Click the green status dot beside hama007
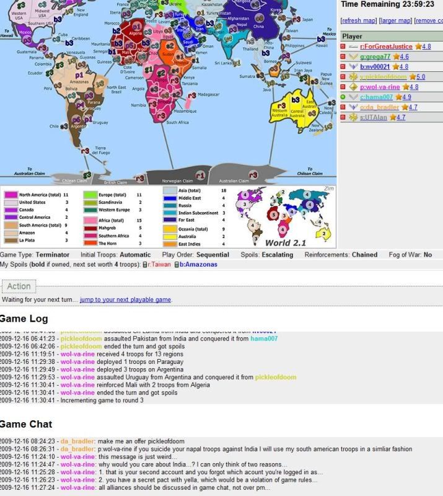 343,97
